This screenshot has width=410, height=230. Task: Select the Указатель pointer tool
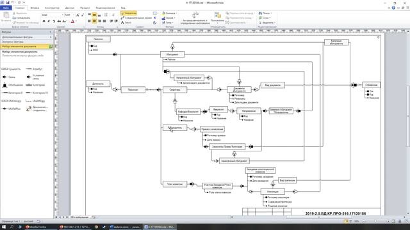[129, 13]
